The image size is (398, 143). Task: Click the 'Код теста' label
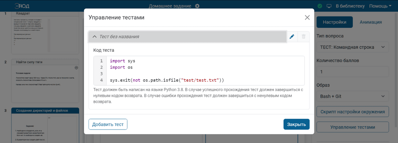click(104, 50)
